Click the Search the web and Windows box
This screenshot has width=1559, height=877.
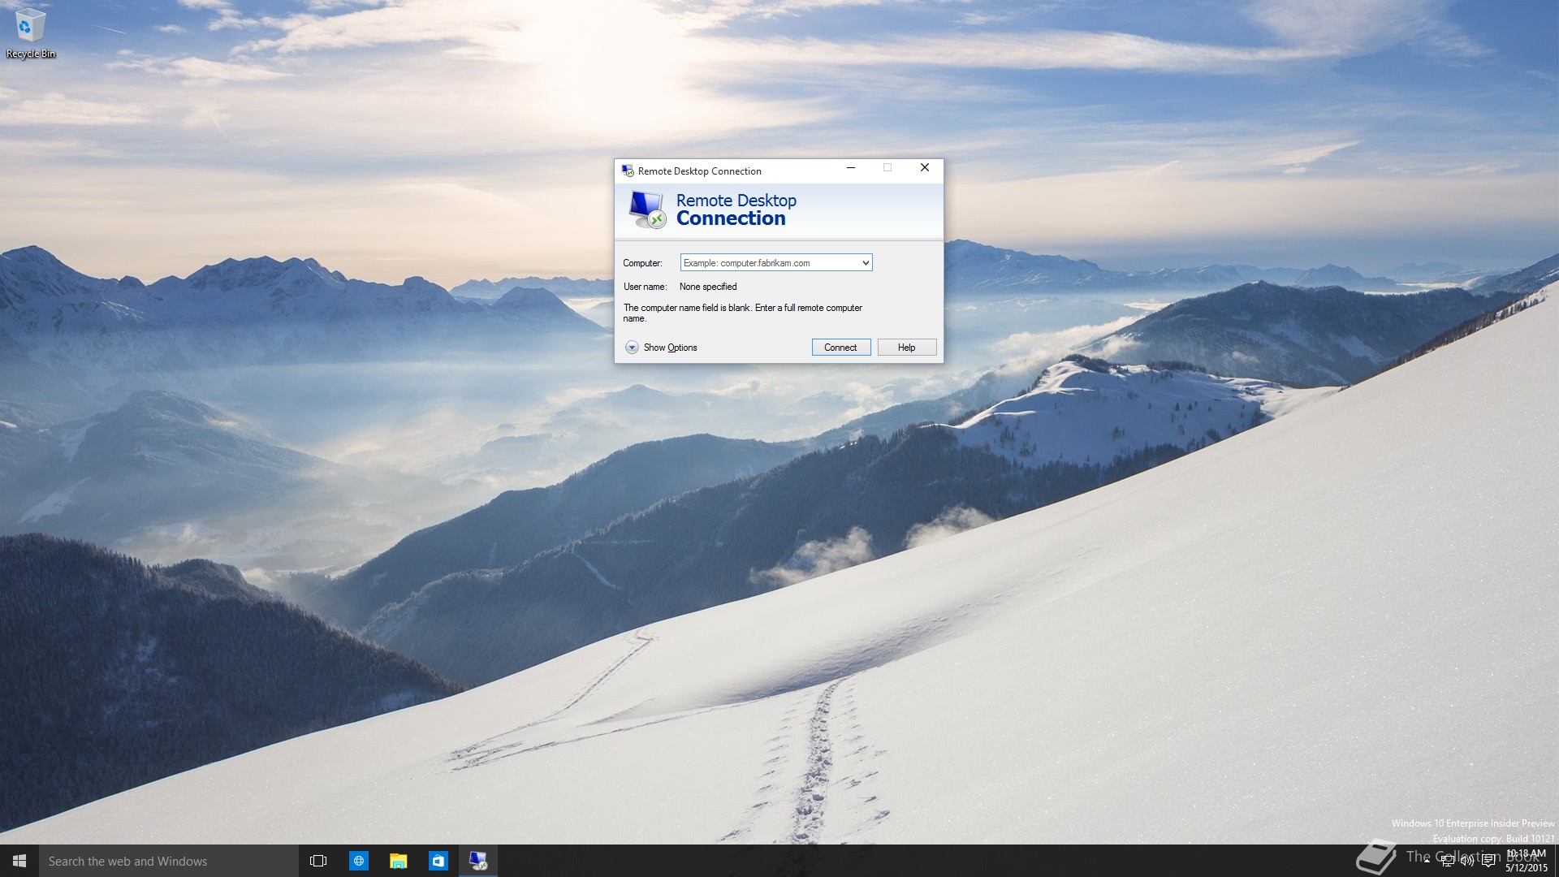coord(169,861)
